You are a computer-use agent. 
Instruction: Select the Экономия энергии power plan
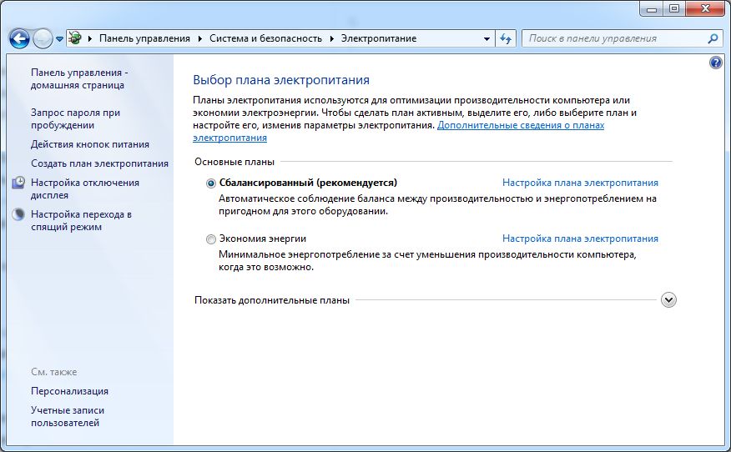point(211,239)
